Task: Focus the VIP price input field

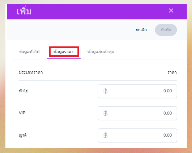Action: (x=137, y=113)
